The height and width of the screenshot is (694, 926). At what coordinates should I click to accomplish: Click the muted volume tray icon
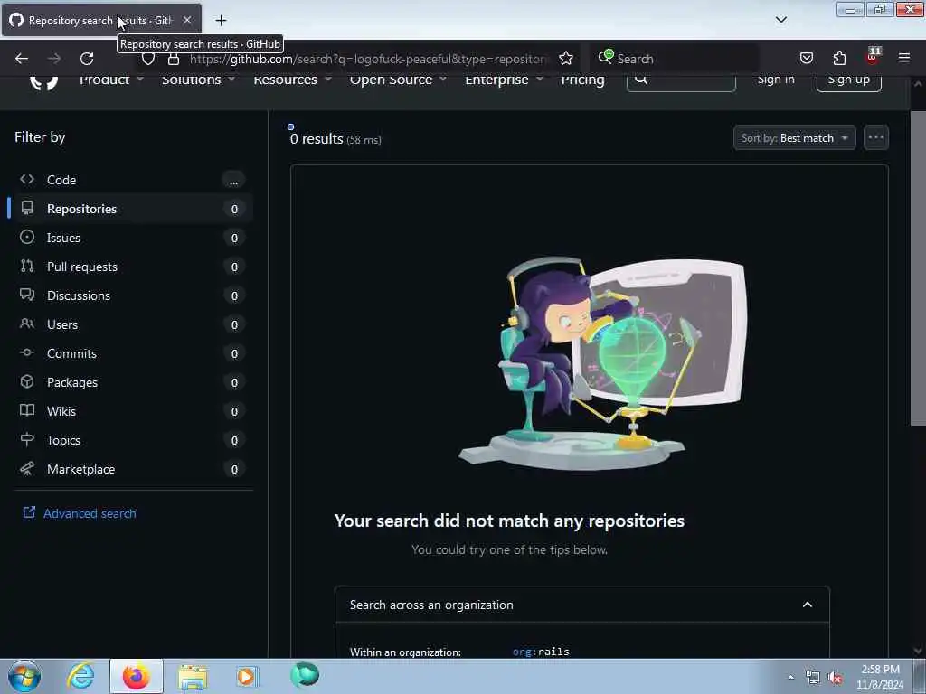835,678
